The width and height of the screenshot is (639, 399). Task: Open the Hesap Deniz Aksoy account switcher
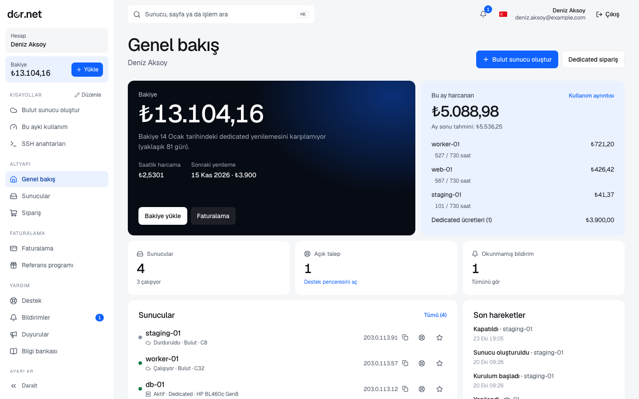tap(57, 40)
